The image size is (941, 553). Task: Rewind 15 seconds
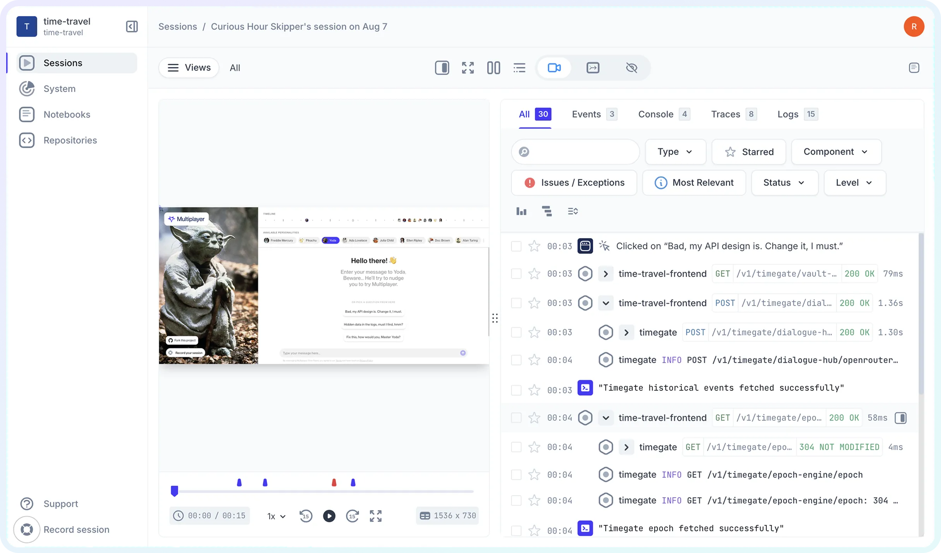(306, 516)
